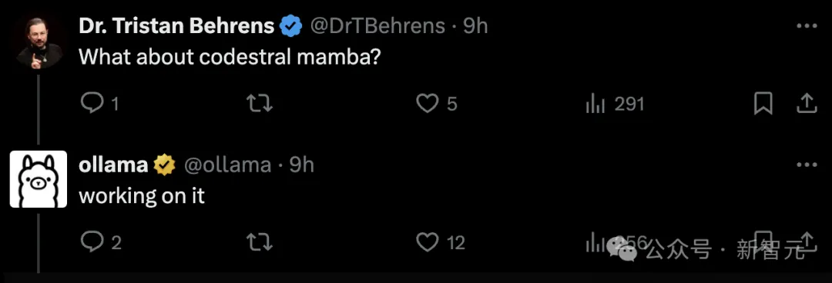The width and height of the screenshot is (832, 283).
Task: Bookmark ollama's reply
Action: click(x=763, y=241)
